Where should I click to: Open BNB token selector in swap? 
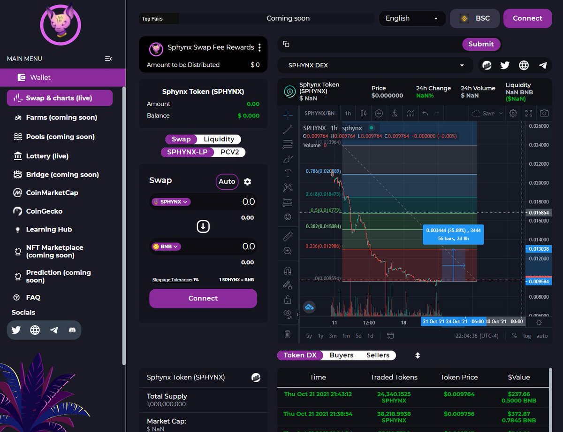pyautogui.click(x=166, y=247)
